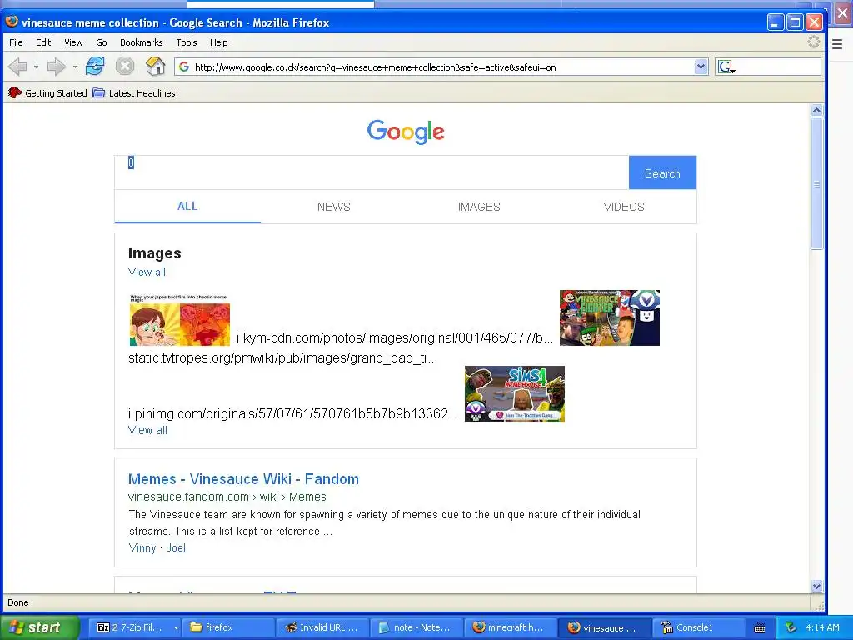Open the File menu
The width and height of the screenshot is (853, 640).
[x=16, y=42]
